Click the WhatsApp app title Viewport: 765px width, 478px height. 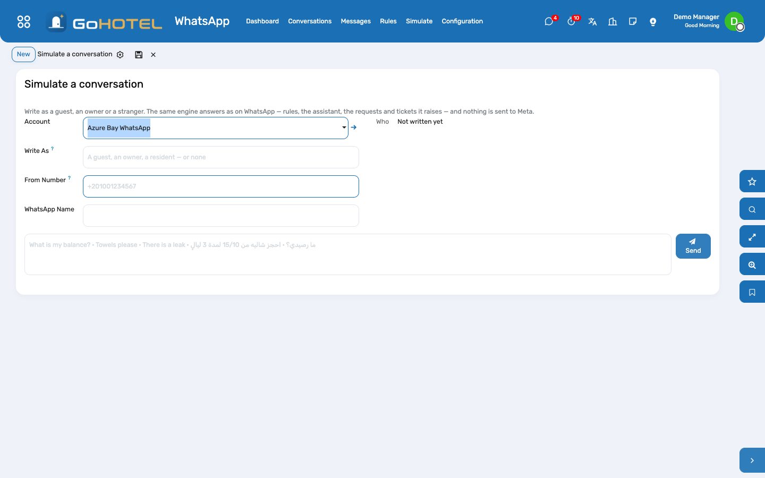pyautogui.click(x=202, y=21)
